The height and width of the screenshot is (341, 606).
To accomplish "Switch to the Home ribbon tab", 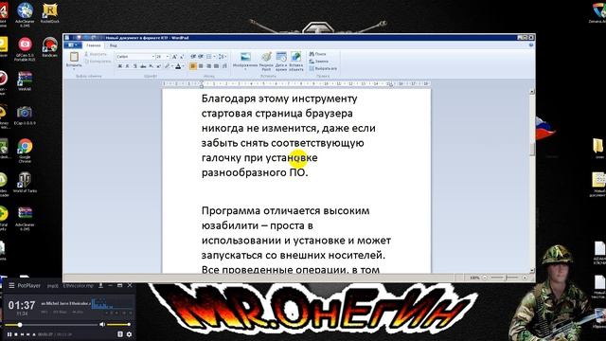I will (x=94, y=45).
